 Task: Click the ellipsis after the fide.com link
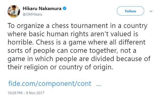coord(99,85)
